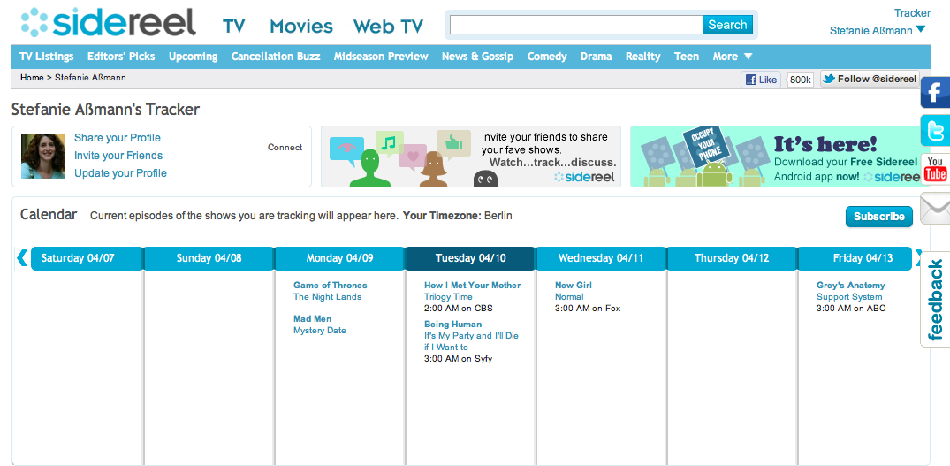Image resolution: width=950 pixels, height=466 pixels.
Task: Open the Teen category
Action: [x=687, y=57]
